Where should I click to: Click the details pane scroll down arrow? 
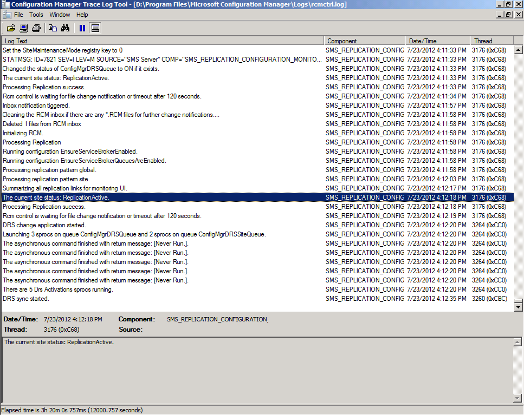pos(517,398)
